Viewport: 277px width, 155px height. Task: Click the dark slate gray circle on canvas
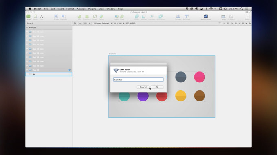click(x=180, y=77)
